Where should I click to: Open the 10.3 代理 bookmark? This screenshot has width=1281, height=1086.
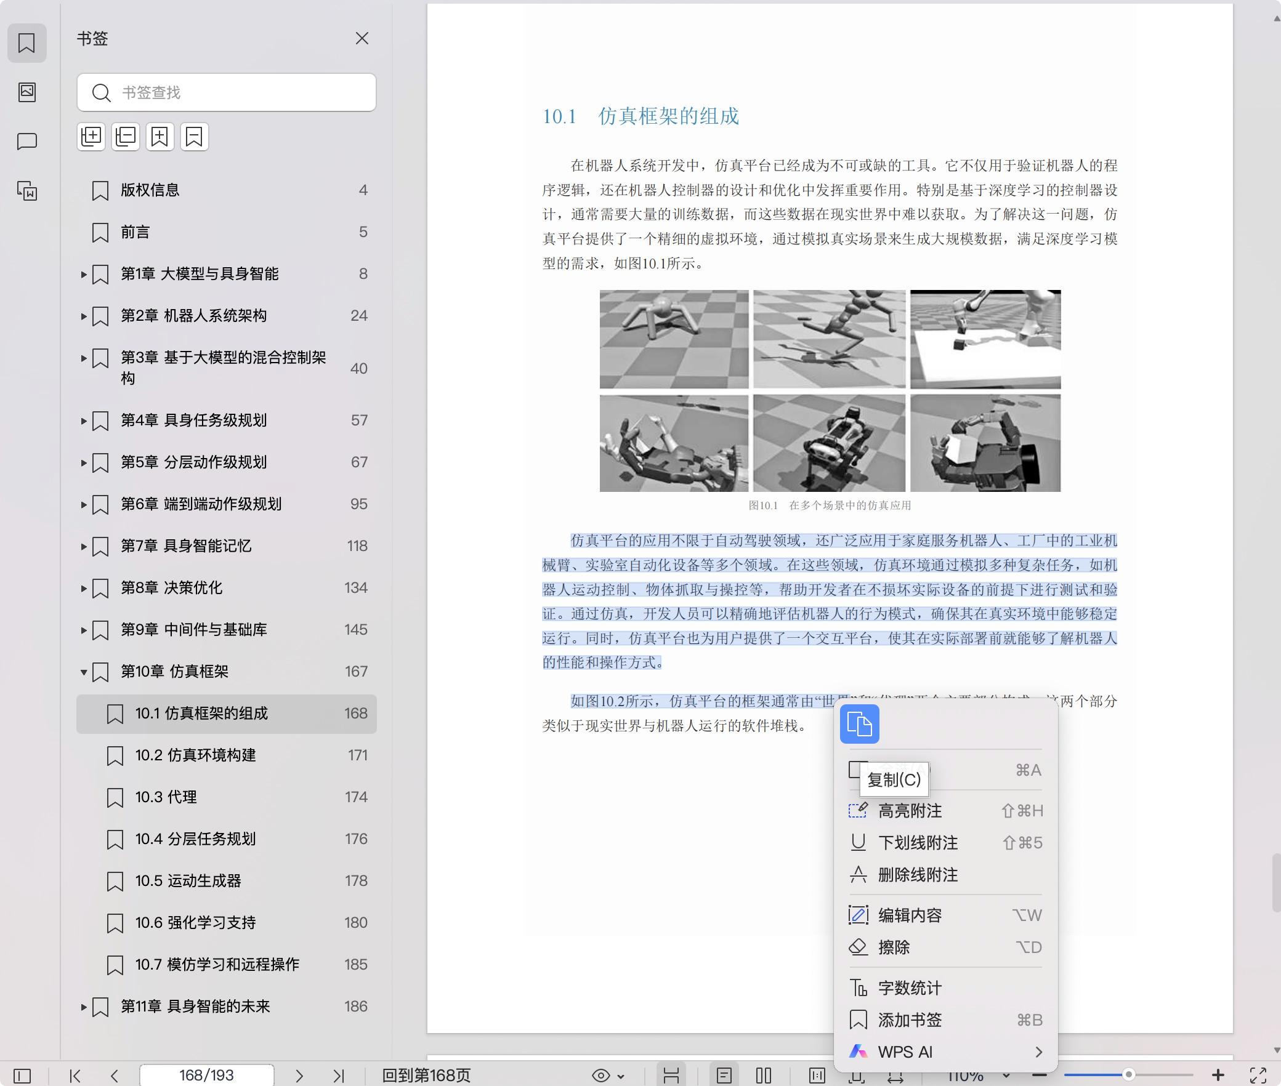(165, 797)
